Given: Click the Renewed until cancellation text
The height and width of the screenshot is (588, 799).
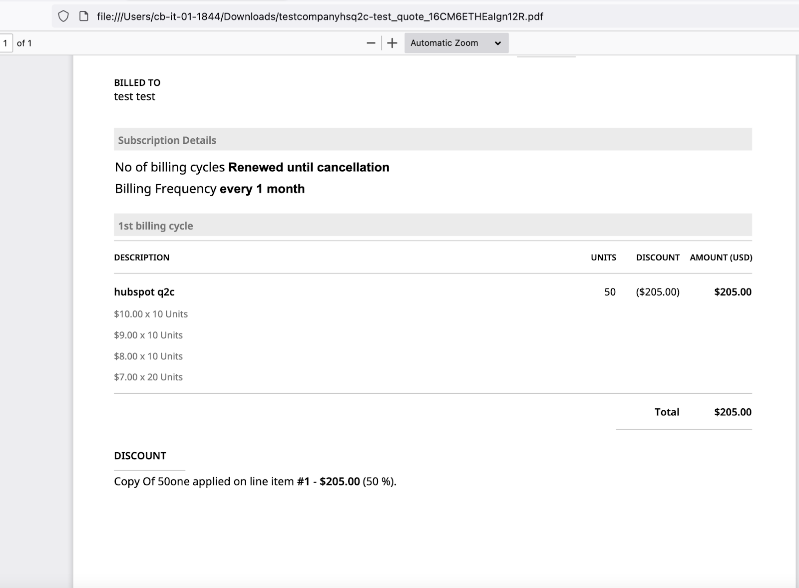Looking at the screenshot, I should [309, 167].
